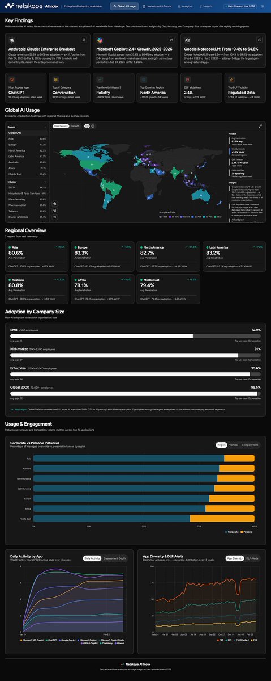The image size is (271, 681).
Task: Select the App Diversity chart view
Action: point(235,558)
